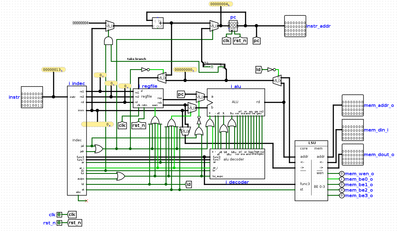
Task: Select the OR gate below regfile wen
Action: (x=155, y=121)
